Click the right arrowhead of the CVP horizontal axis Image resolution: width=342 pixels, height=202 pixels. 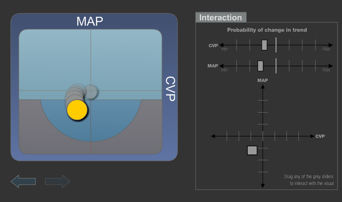pos(312,136)
